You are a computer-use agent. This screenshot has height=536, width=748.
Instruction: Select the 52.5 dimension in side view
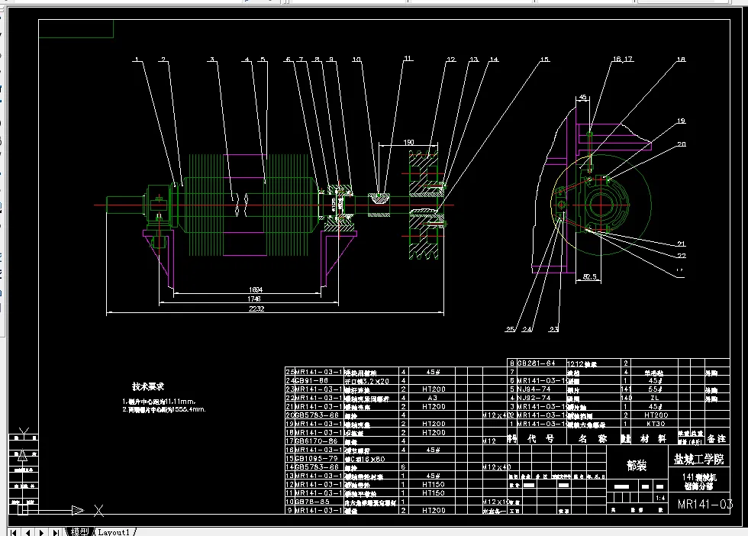tap(589, 277)
